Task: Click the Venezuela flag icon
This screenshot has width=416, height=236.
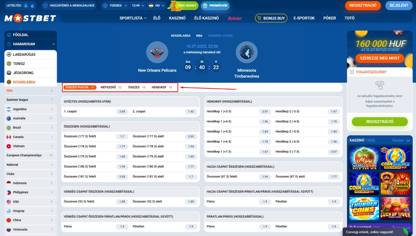Action: 9,229
